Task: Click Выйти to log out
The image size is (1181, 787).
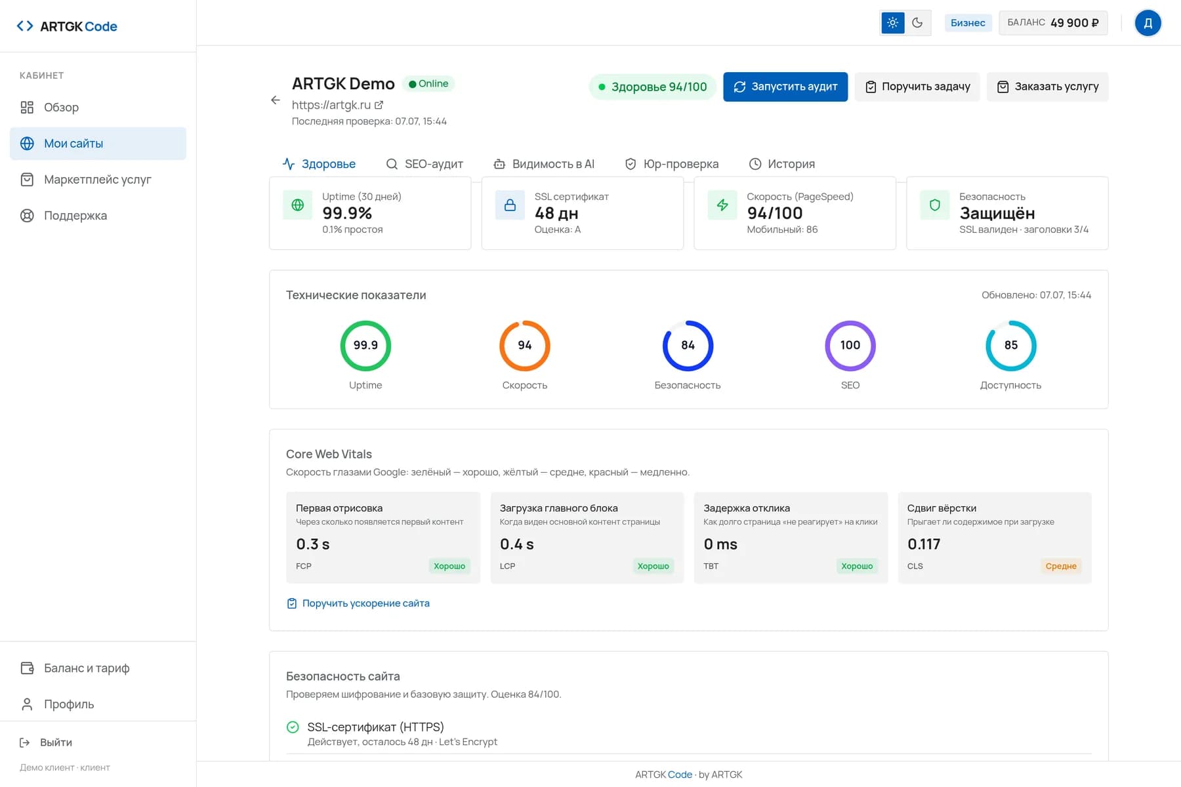Action: [46, 742]
